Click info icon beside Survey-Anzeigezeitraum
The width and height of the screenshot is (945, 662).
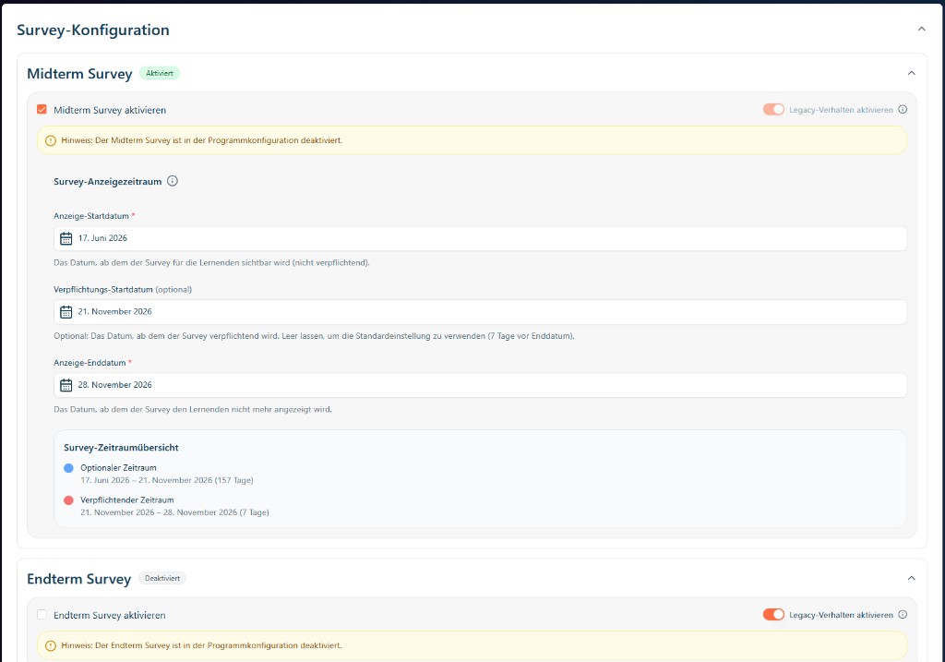[x=173, y=181]
